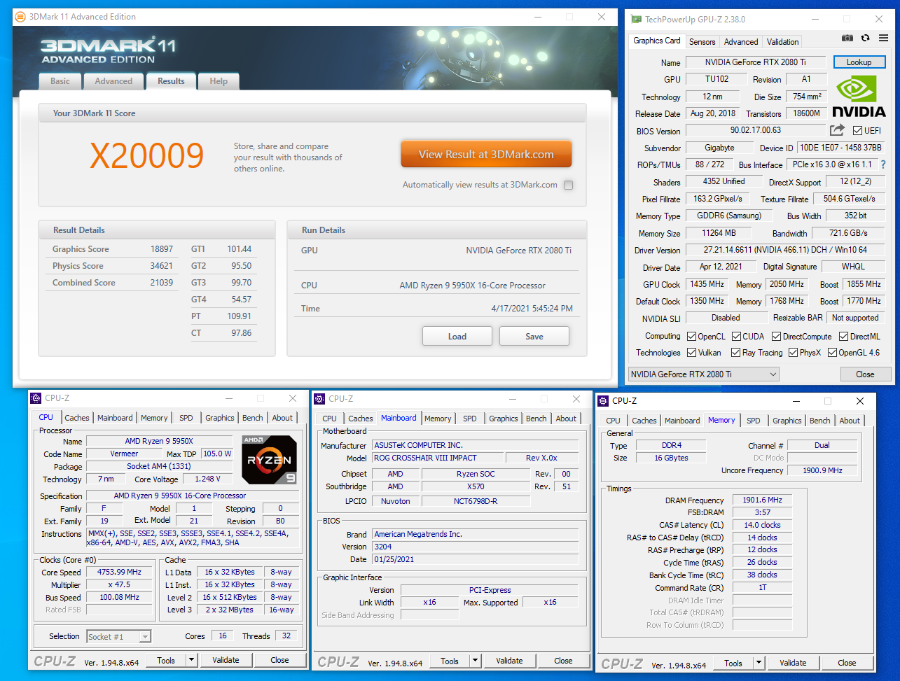Screen dimensions: 900x681
Task: Open the Bench tab in CPU-Z Mainboard window
Action: [536, 419]
